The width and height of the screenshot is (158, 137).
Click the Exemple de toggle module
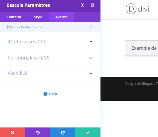coord(144,48)
